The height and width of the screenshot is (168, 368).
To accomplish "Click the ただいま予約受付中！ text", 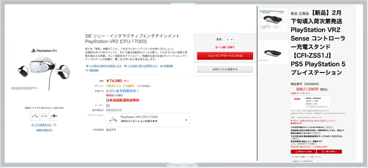I will point(122,91).
